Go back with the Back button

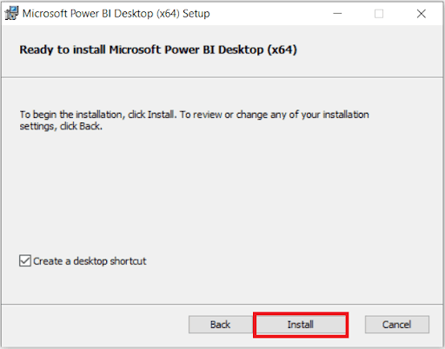tap(221, 325)
